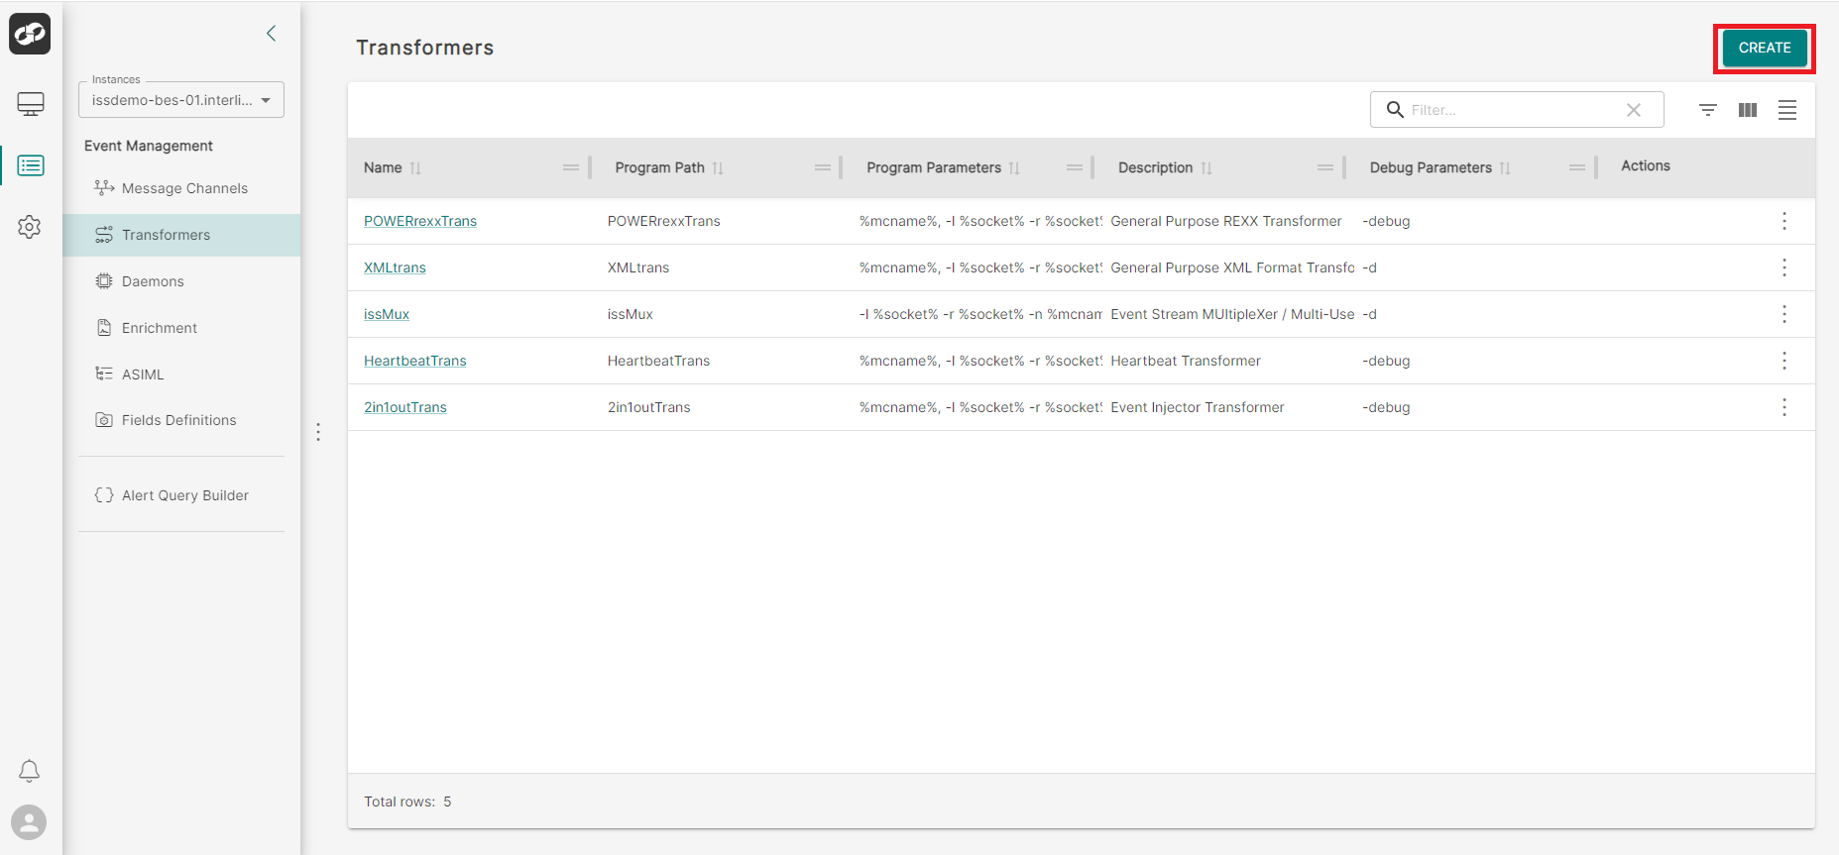Open Alert Query Builder
Screen dimensions: 1839x855
click(x=181, y=495)
